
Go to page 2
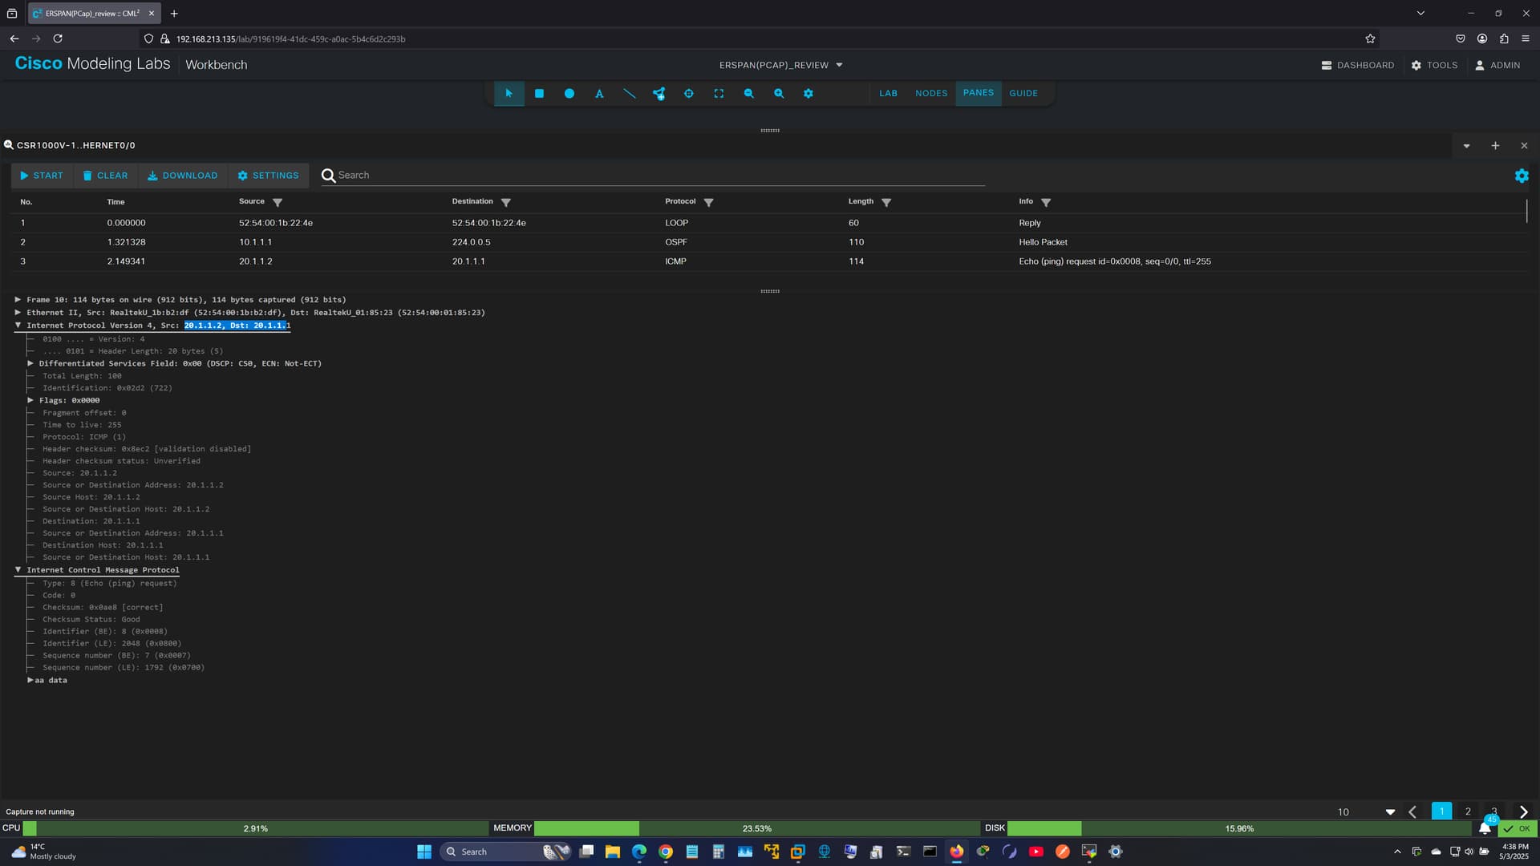pyautogui.click(x=1468, y=811)
